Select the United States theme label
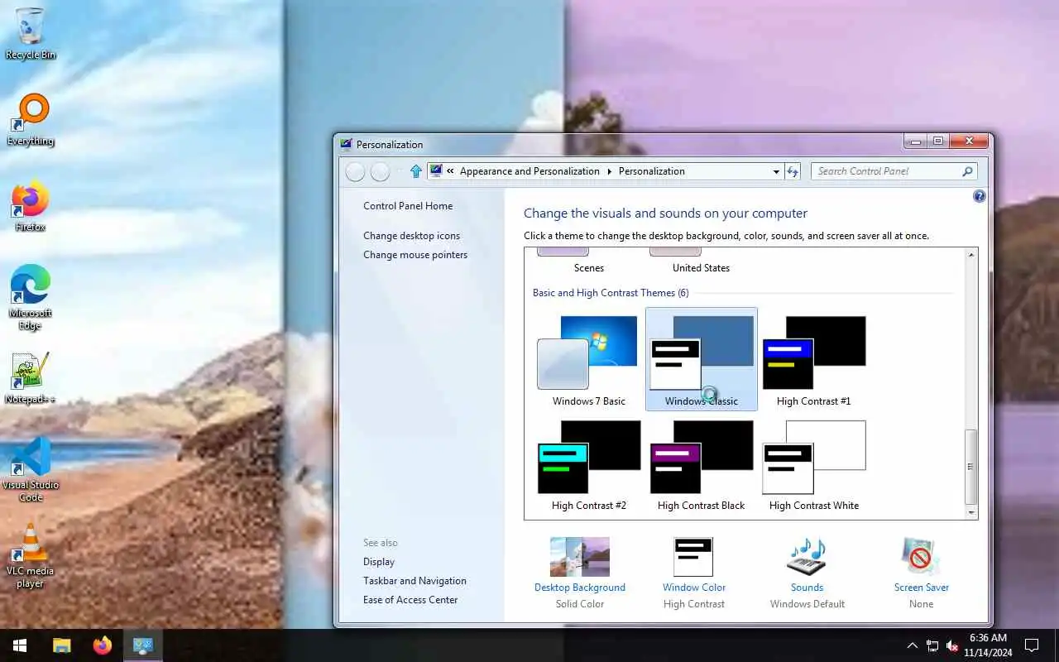 701,268
